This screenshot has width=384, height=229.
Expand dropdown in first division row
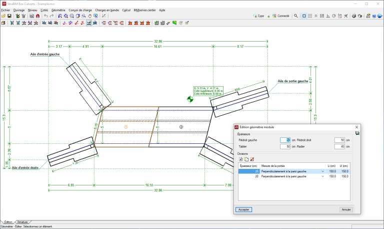click(x=322, y=171)
